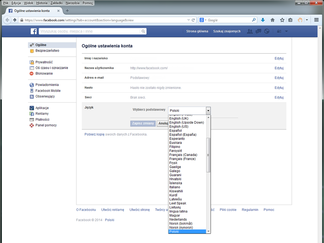Open the Edycja menu
The image size is (324, 243).
[x=16, y=3]
